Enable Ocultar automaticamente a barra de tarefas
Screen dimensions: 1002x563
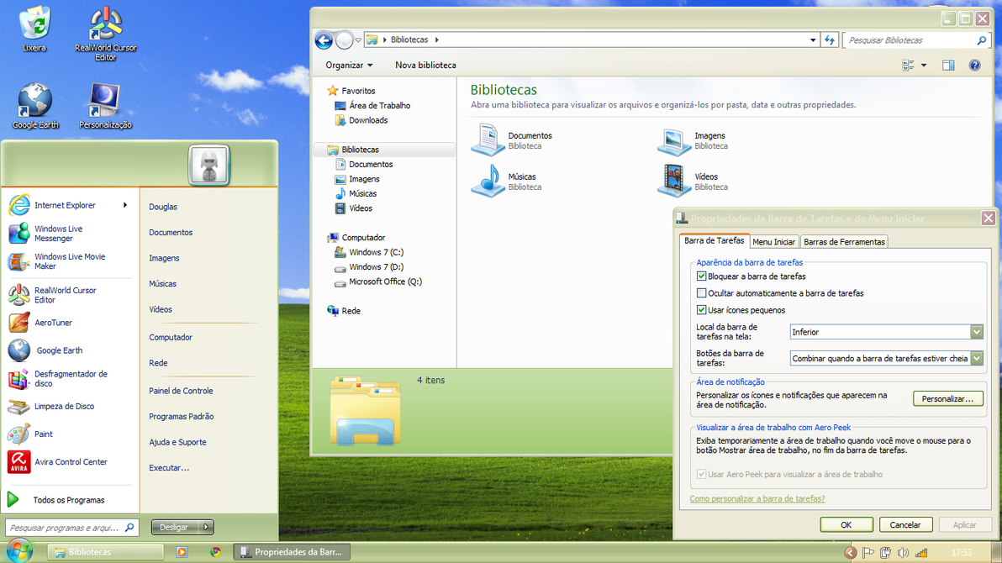[x=702, y=293]
